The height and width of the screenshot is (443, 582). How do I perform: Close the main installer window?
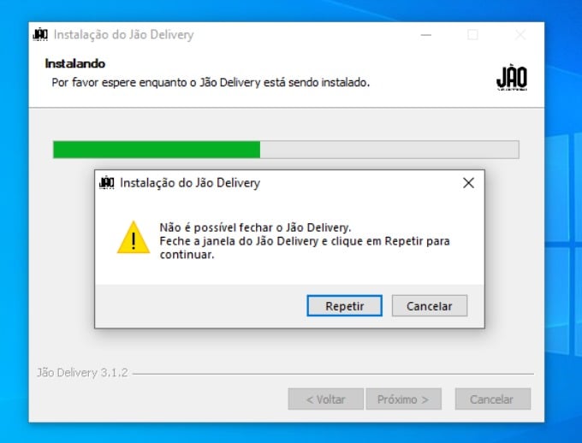(520, 35)
